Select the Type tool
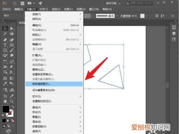The height and width of the screenshot is (134, 179). coord(5,45)
